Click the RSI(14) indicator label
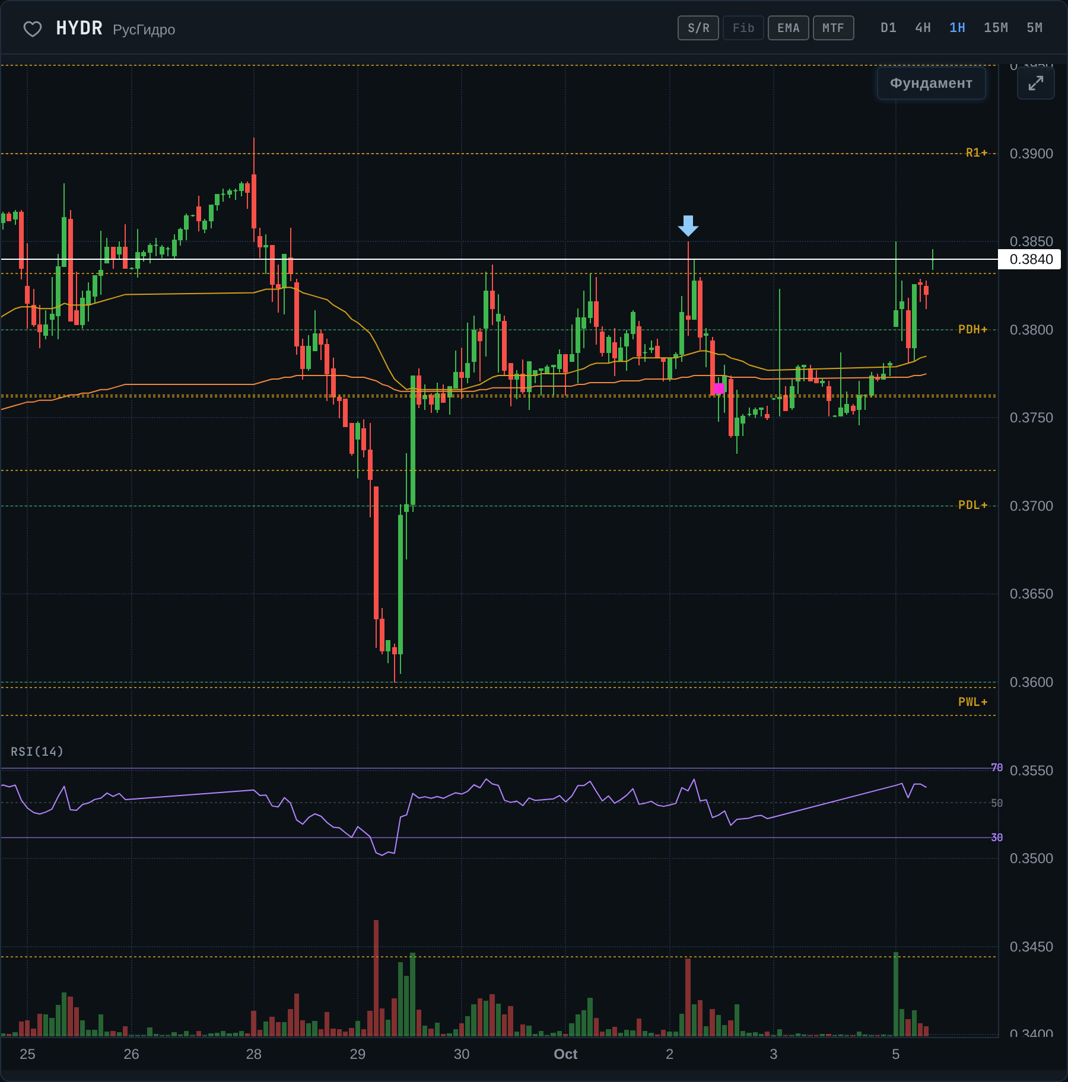1068x1082 pixels. [x=37, y=752]
